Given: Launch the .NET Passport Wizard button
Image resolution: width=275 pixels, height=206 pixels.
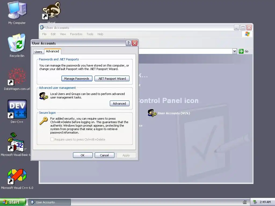Looking at the screenshot, I should (112, 79).
